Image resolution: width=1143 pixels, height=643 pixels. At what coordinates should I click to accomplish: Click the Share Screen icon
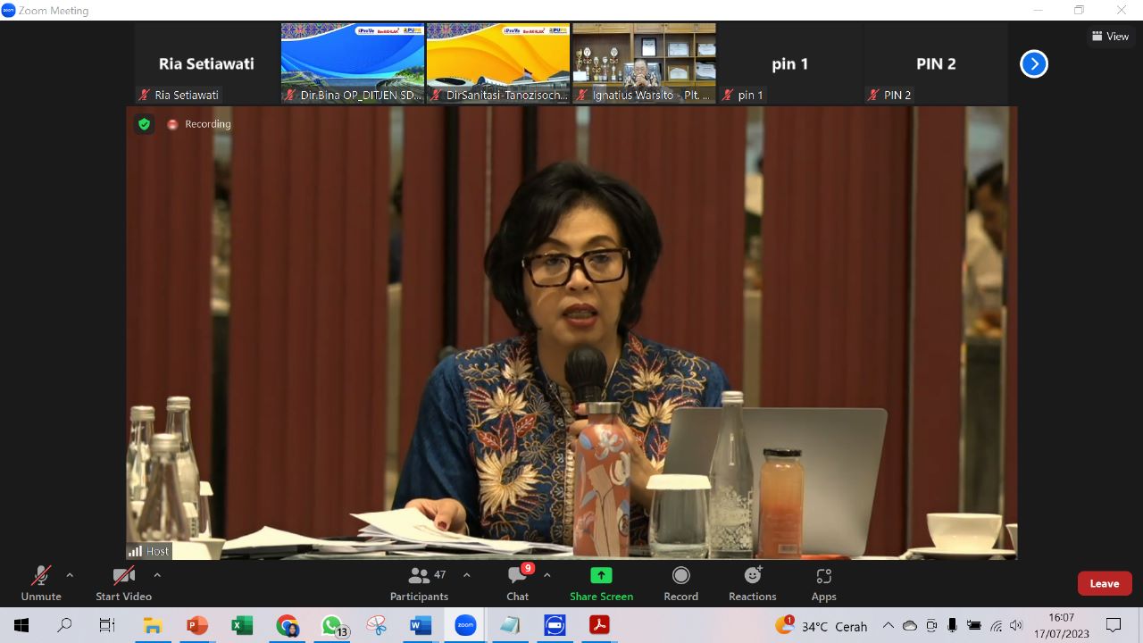pyautogui.click(x=601, y=575)
